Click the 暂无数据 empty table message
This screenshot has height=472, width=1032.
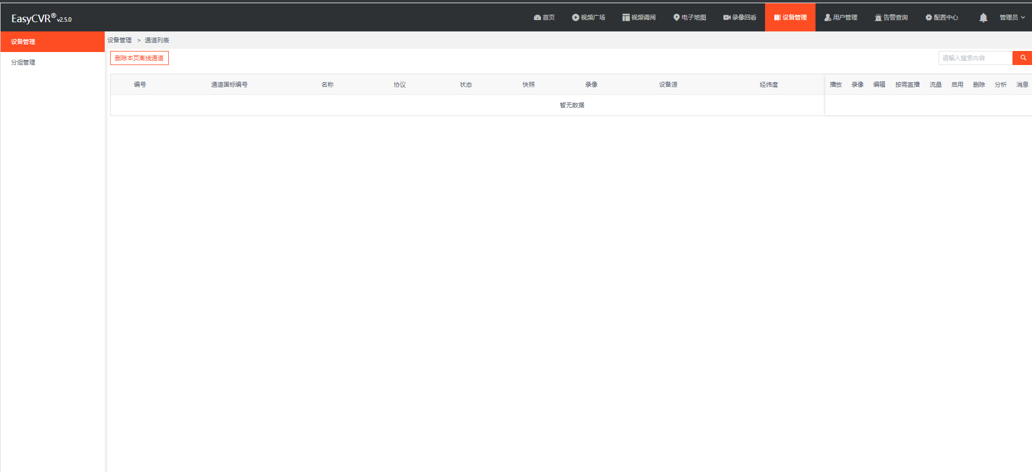click(x=572, y=105)
